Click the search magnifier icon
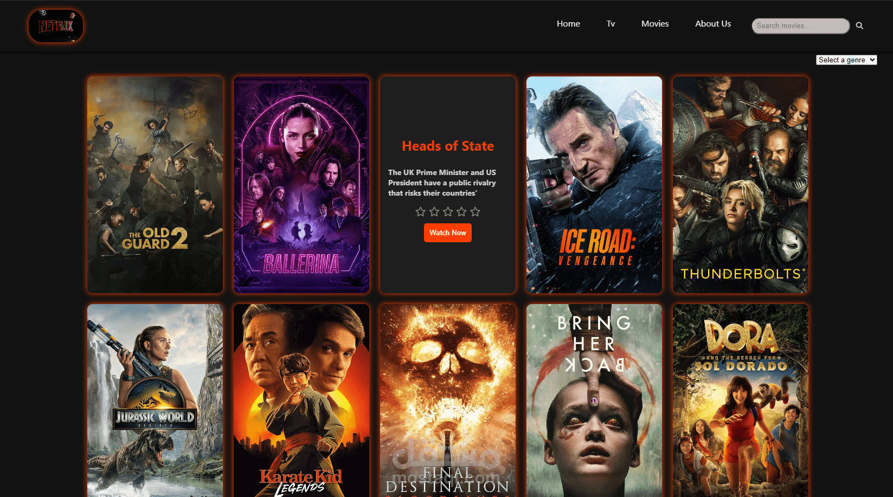The image size is (893, 497). 859,25
